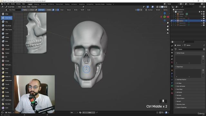Click the green Y axis gizmo ball
Viewport: 206px width, 116px height.
pos(164,17)
